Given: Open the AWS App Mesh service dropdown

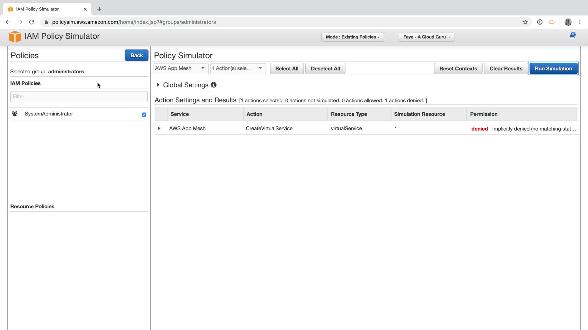Looking at the screenshot, I should [x=180, y=68].
